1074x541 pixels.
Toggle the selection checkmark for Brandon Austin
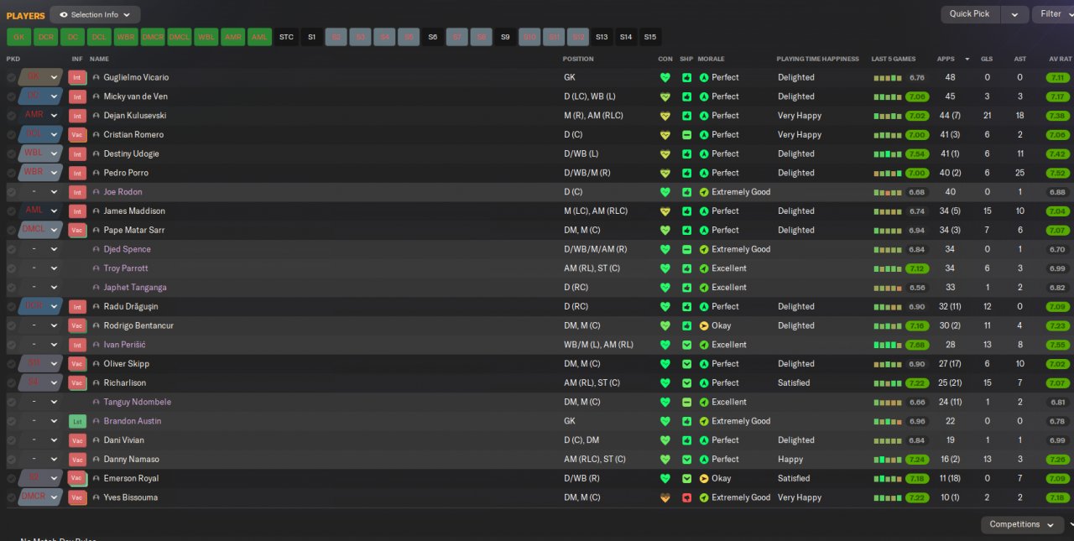[11, 421]
